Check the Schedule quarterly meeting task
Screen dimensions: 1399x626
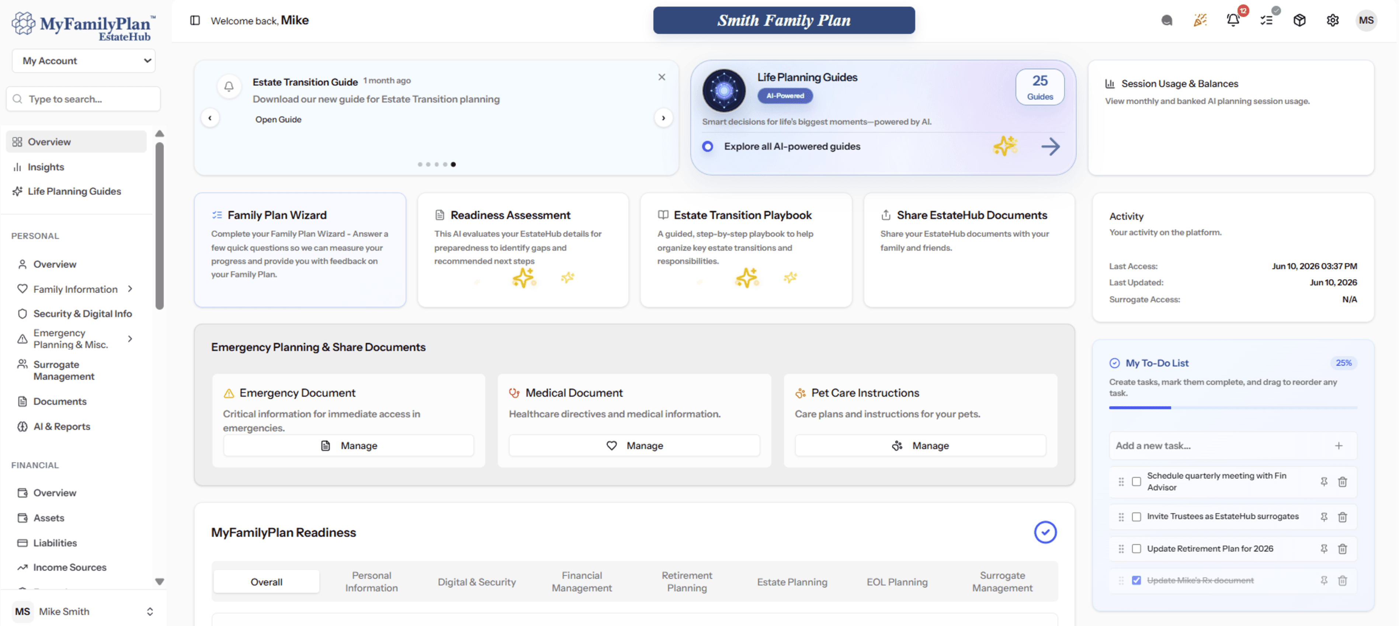click(1136, 481)
